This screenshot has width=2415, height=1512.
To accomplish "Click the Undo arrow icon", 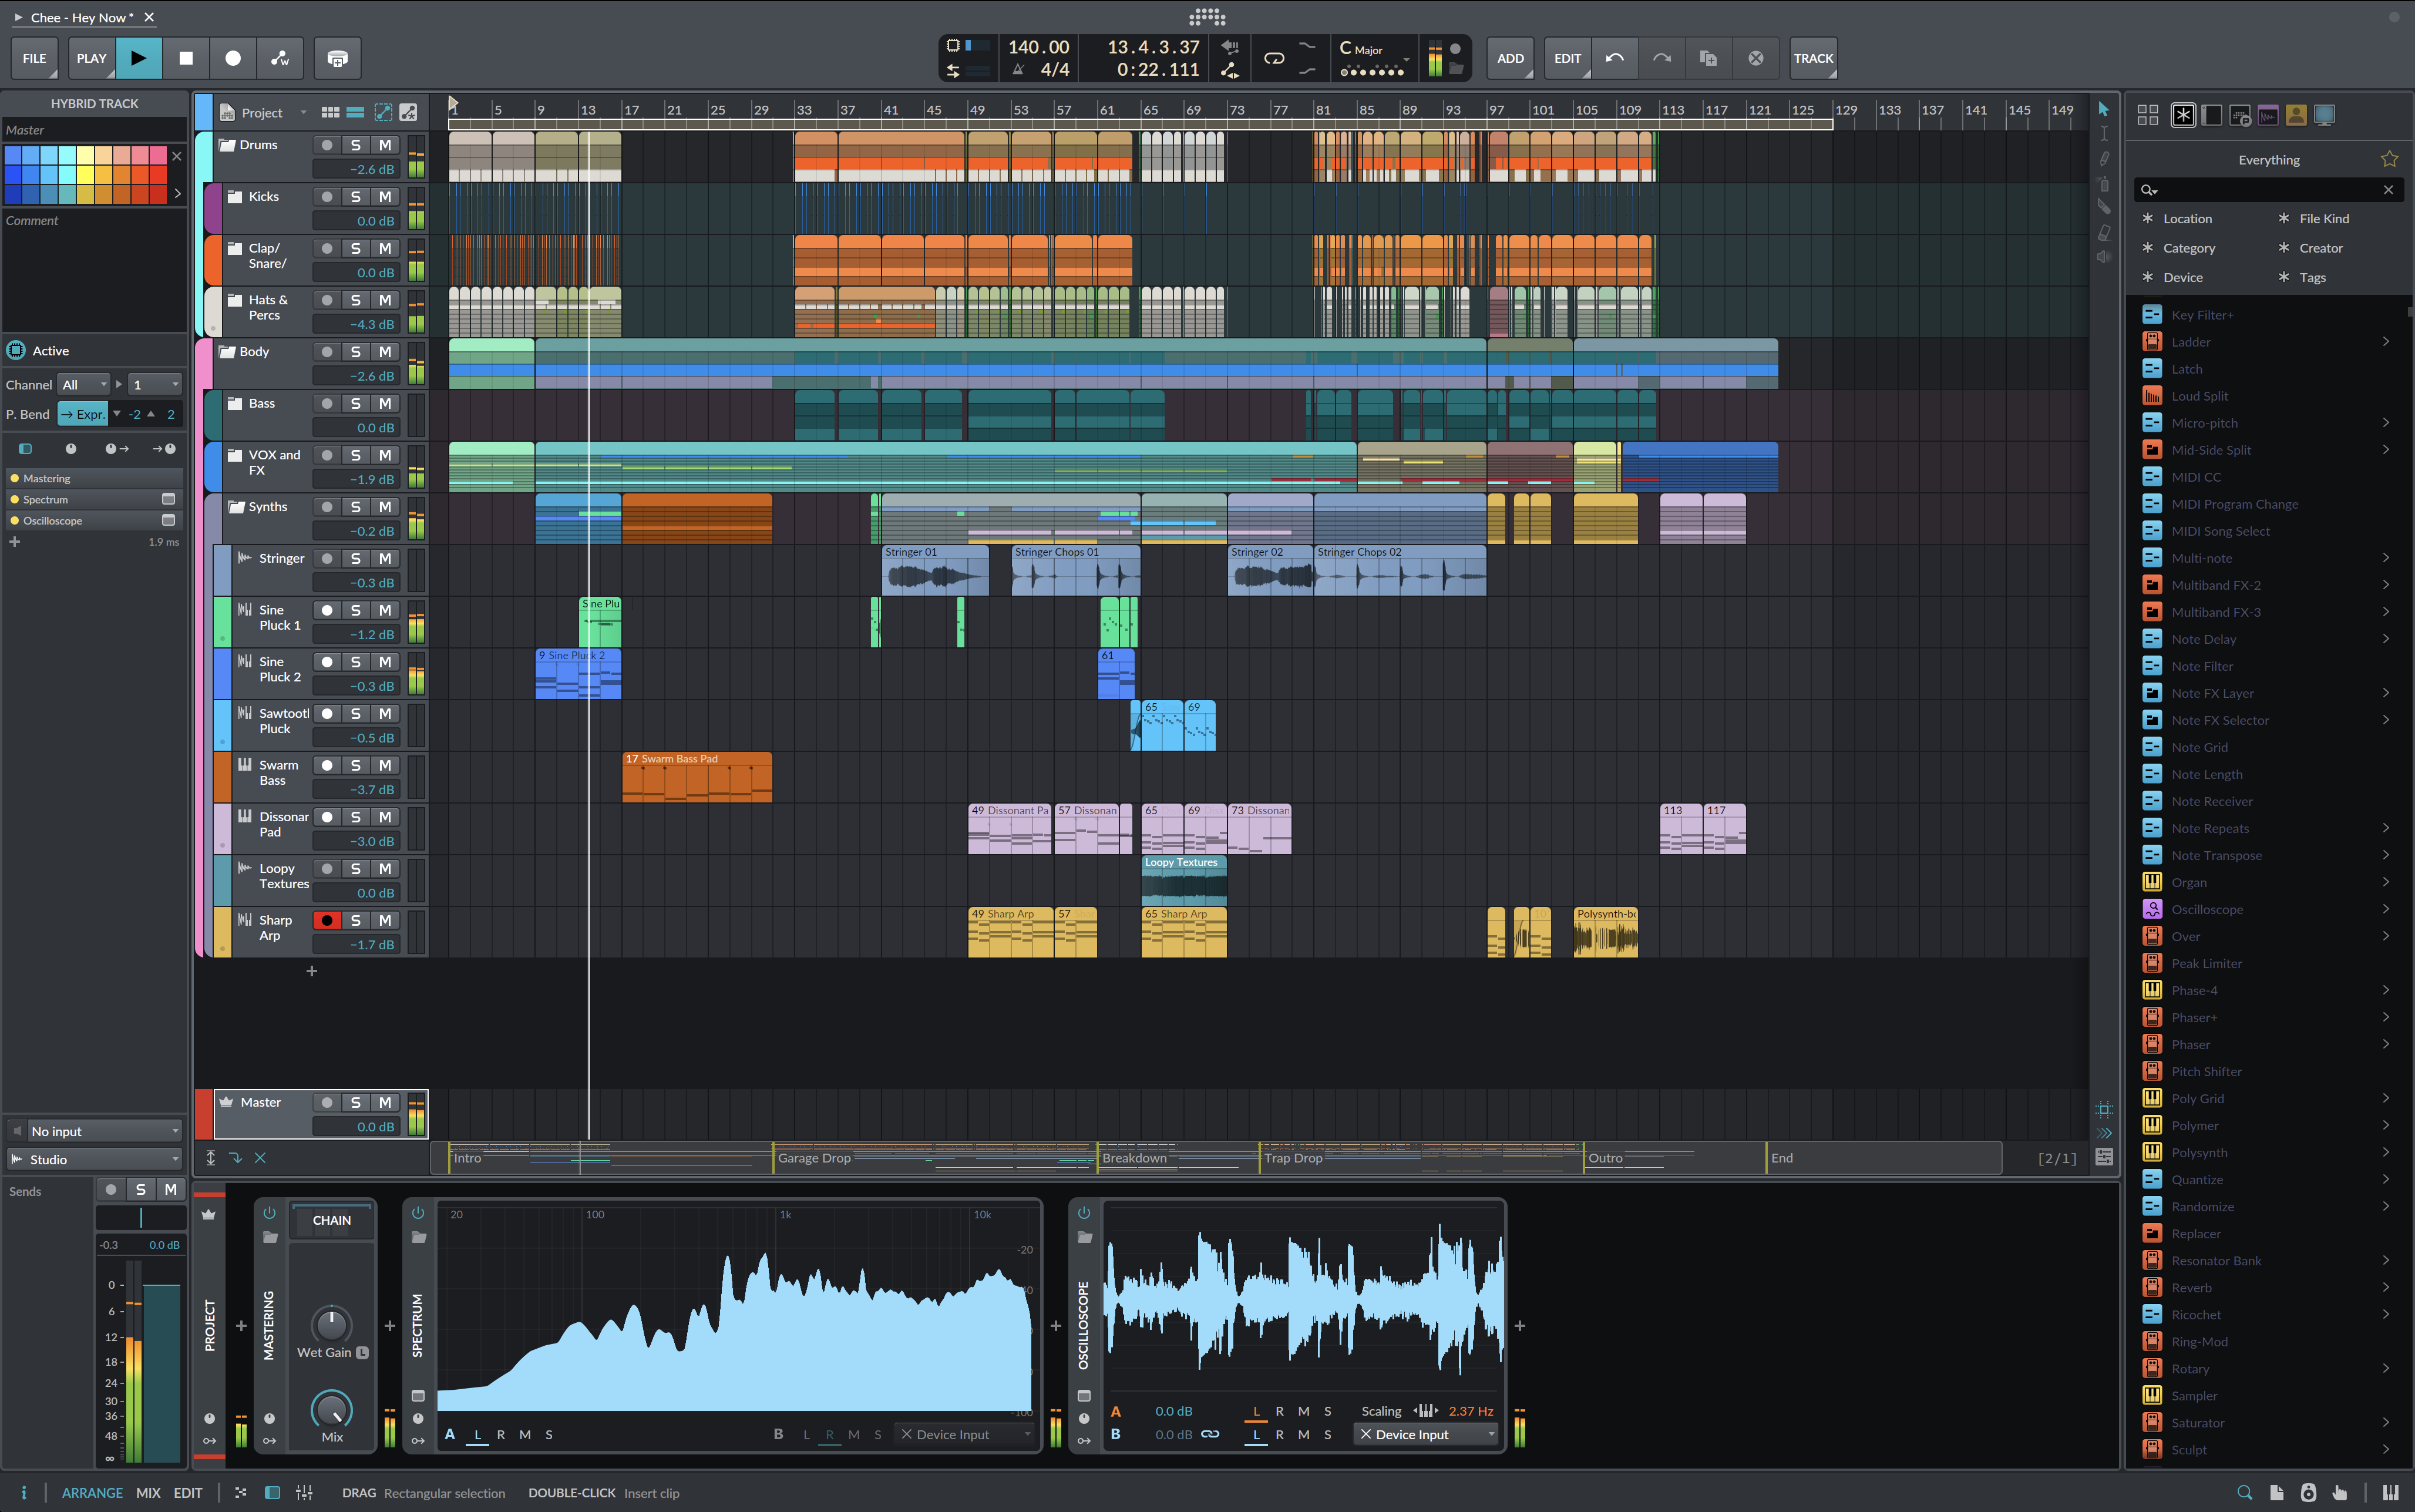I will click(x=1615, y=58).
